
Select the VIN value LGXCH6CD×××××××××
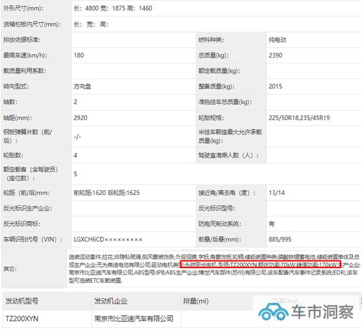click(x=108, y=240)
